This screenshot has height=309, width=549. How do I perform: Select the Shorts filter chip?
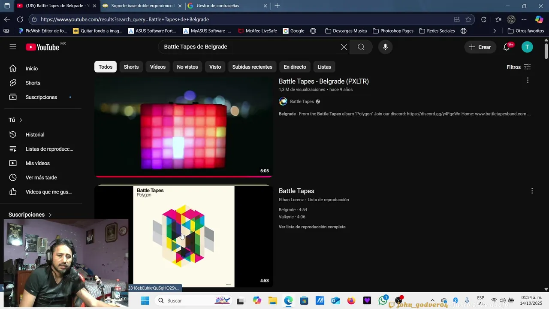point(131,67)
